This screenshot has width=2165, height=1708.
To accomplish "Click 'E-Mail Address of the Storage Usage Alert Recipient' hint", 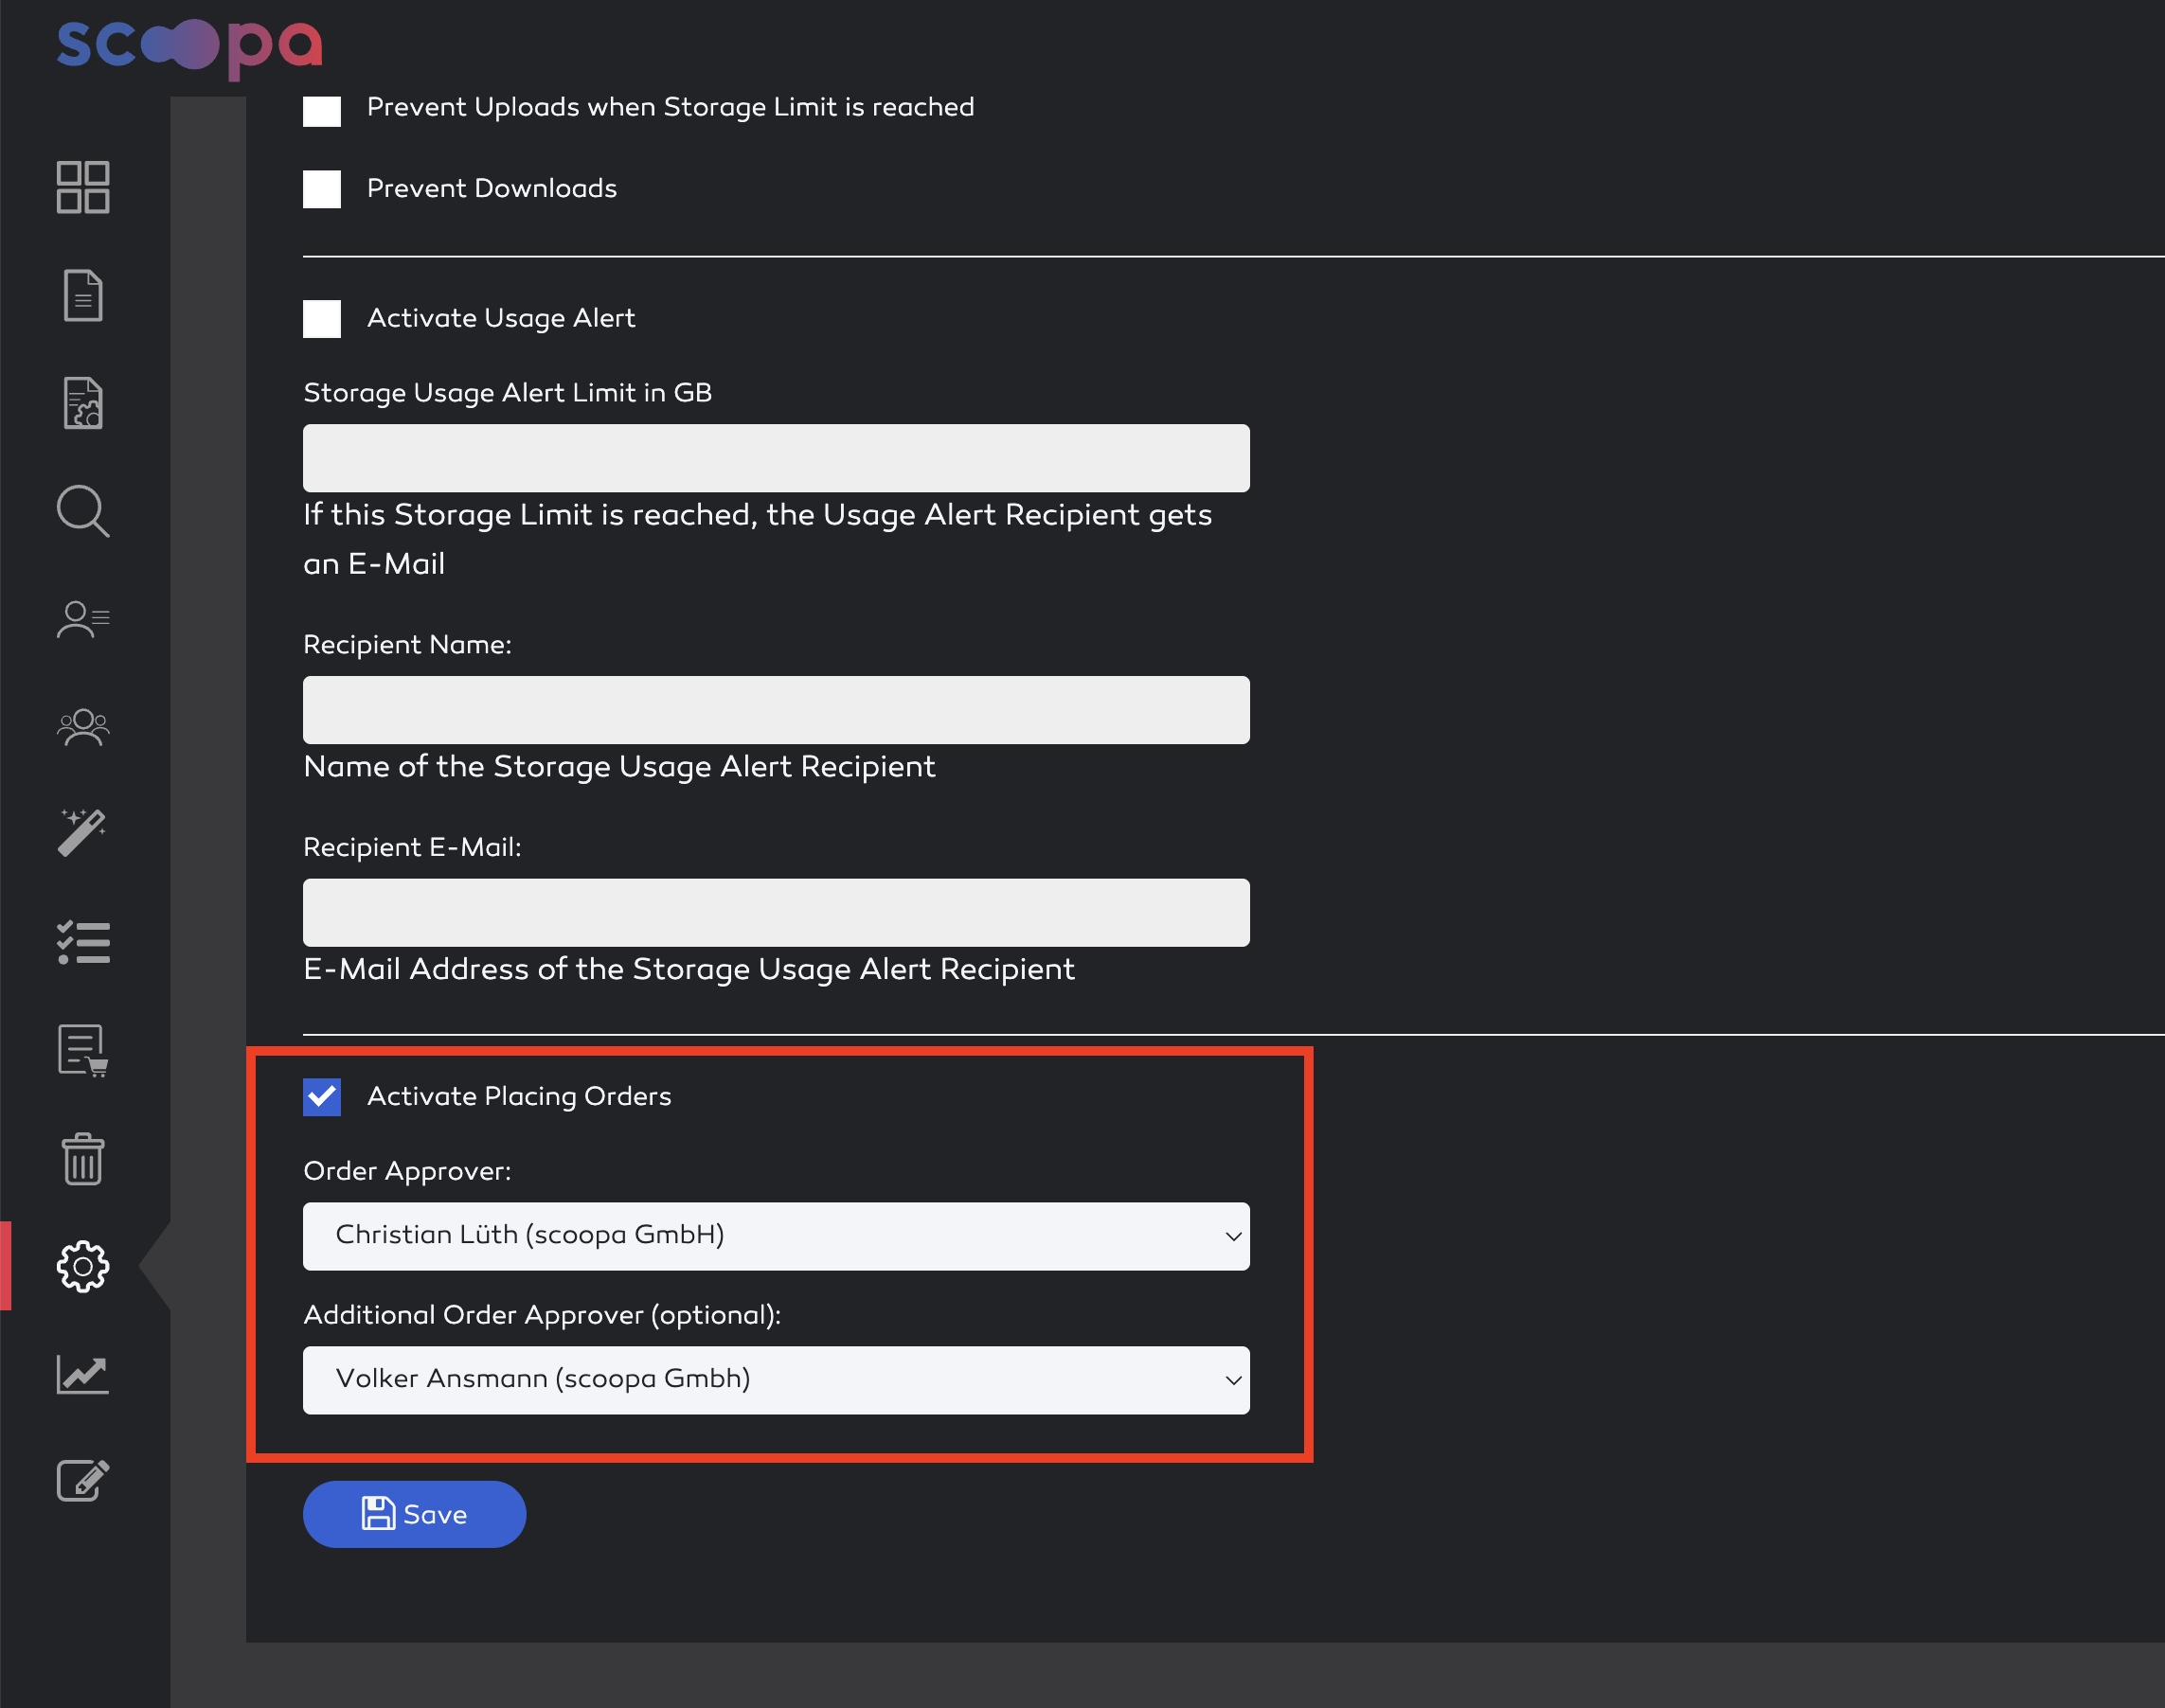I will click(689, 969).
